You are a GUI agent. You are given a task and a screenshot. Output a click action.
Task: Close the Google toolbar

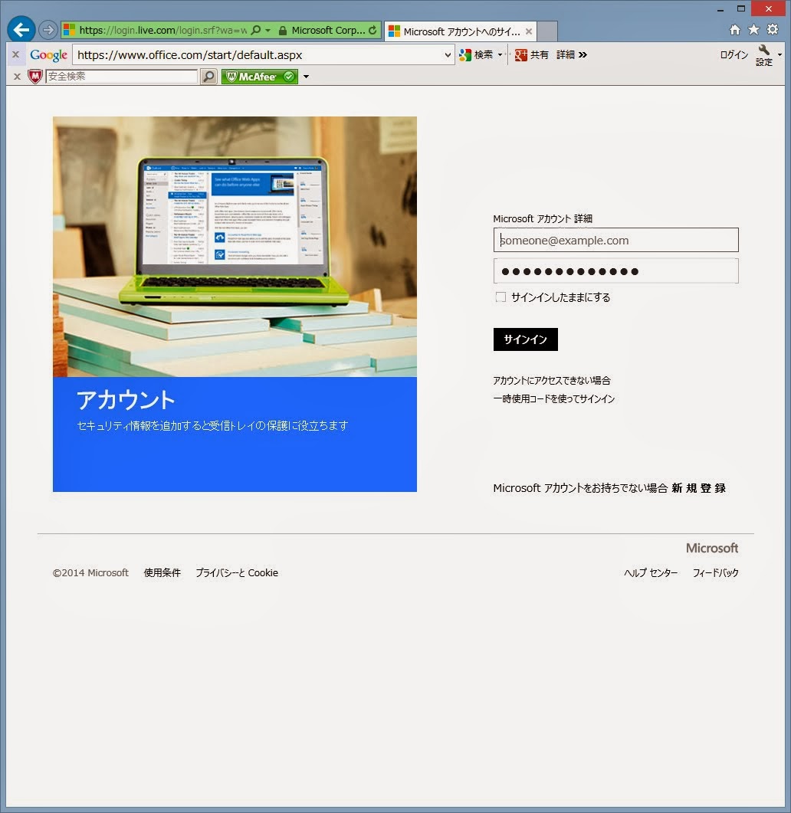(x=15, y=54)
